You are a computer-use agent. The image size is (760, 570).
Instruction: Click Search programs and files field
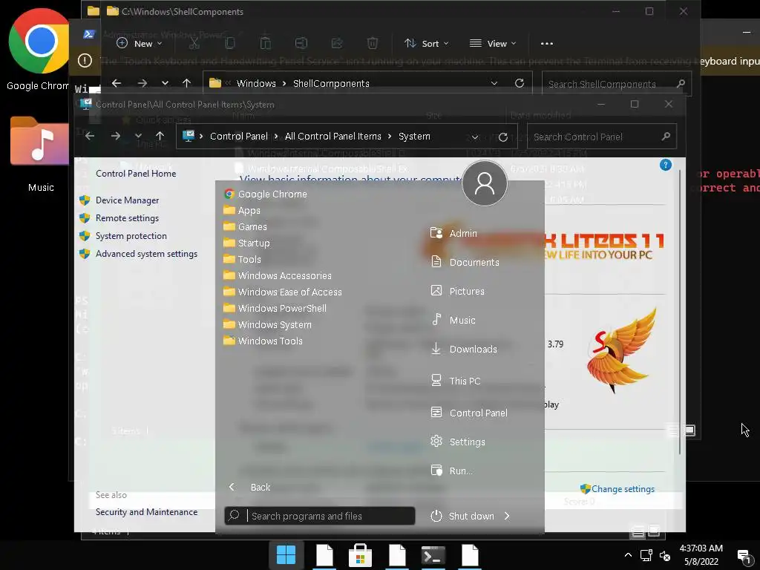click(x=320, y=516)
